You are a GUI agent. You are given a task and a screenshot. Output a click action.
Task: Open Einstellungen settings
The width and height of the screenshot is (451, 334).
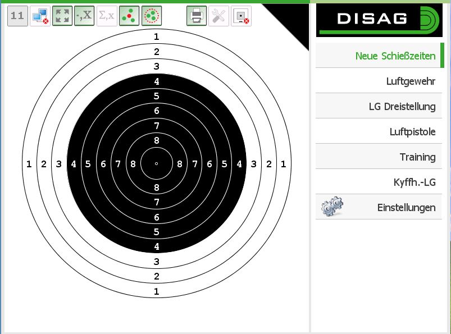[x=406, y=207]
